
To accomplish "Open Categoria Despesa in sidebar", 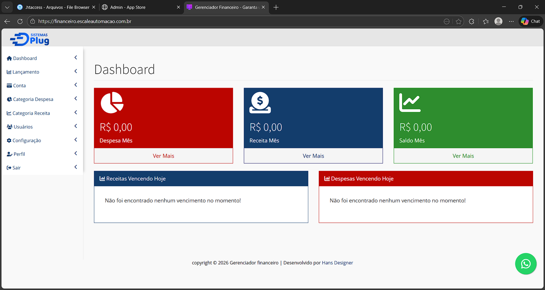I will [33, 99].
